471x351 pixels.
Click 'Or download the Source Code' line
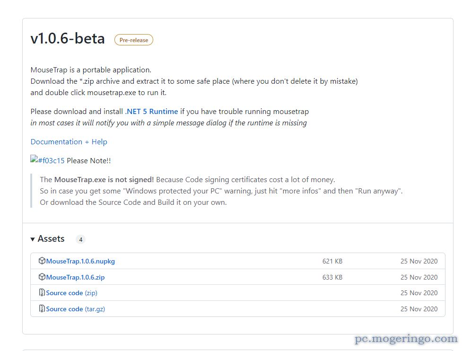(x=133, y=202)
